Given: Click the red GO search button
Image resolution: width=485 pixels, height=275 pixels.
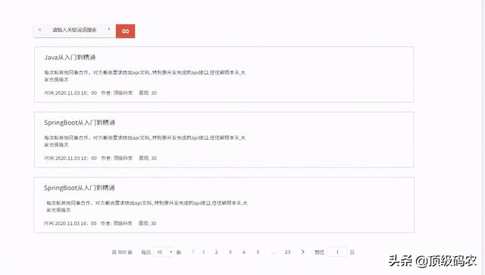Looking at the screenshot, I should pos(125,31).
